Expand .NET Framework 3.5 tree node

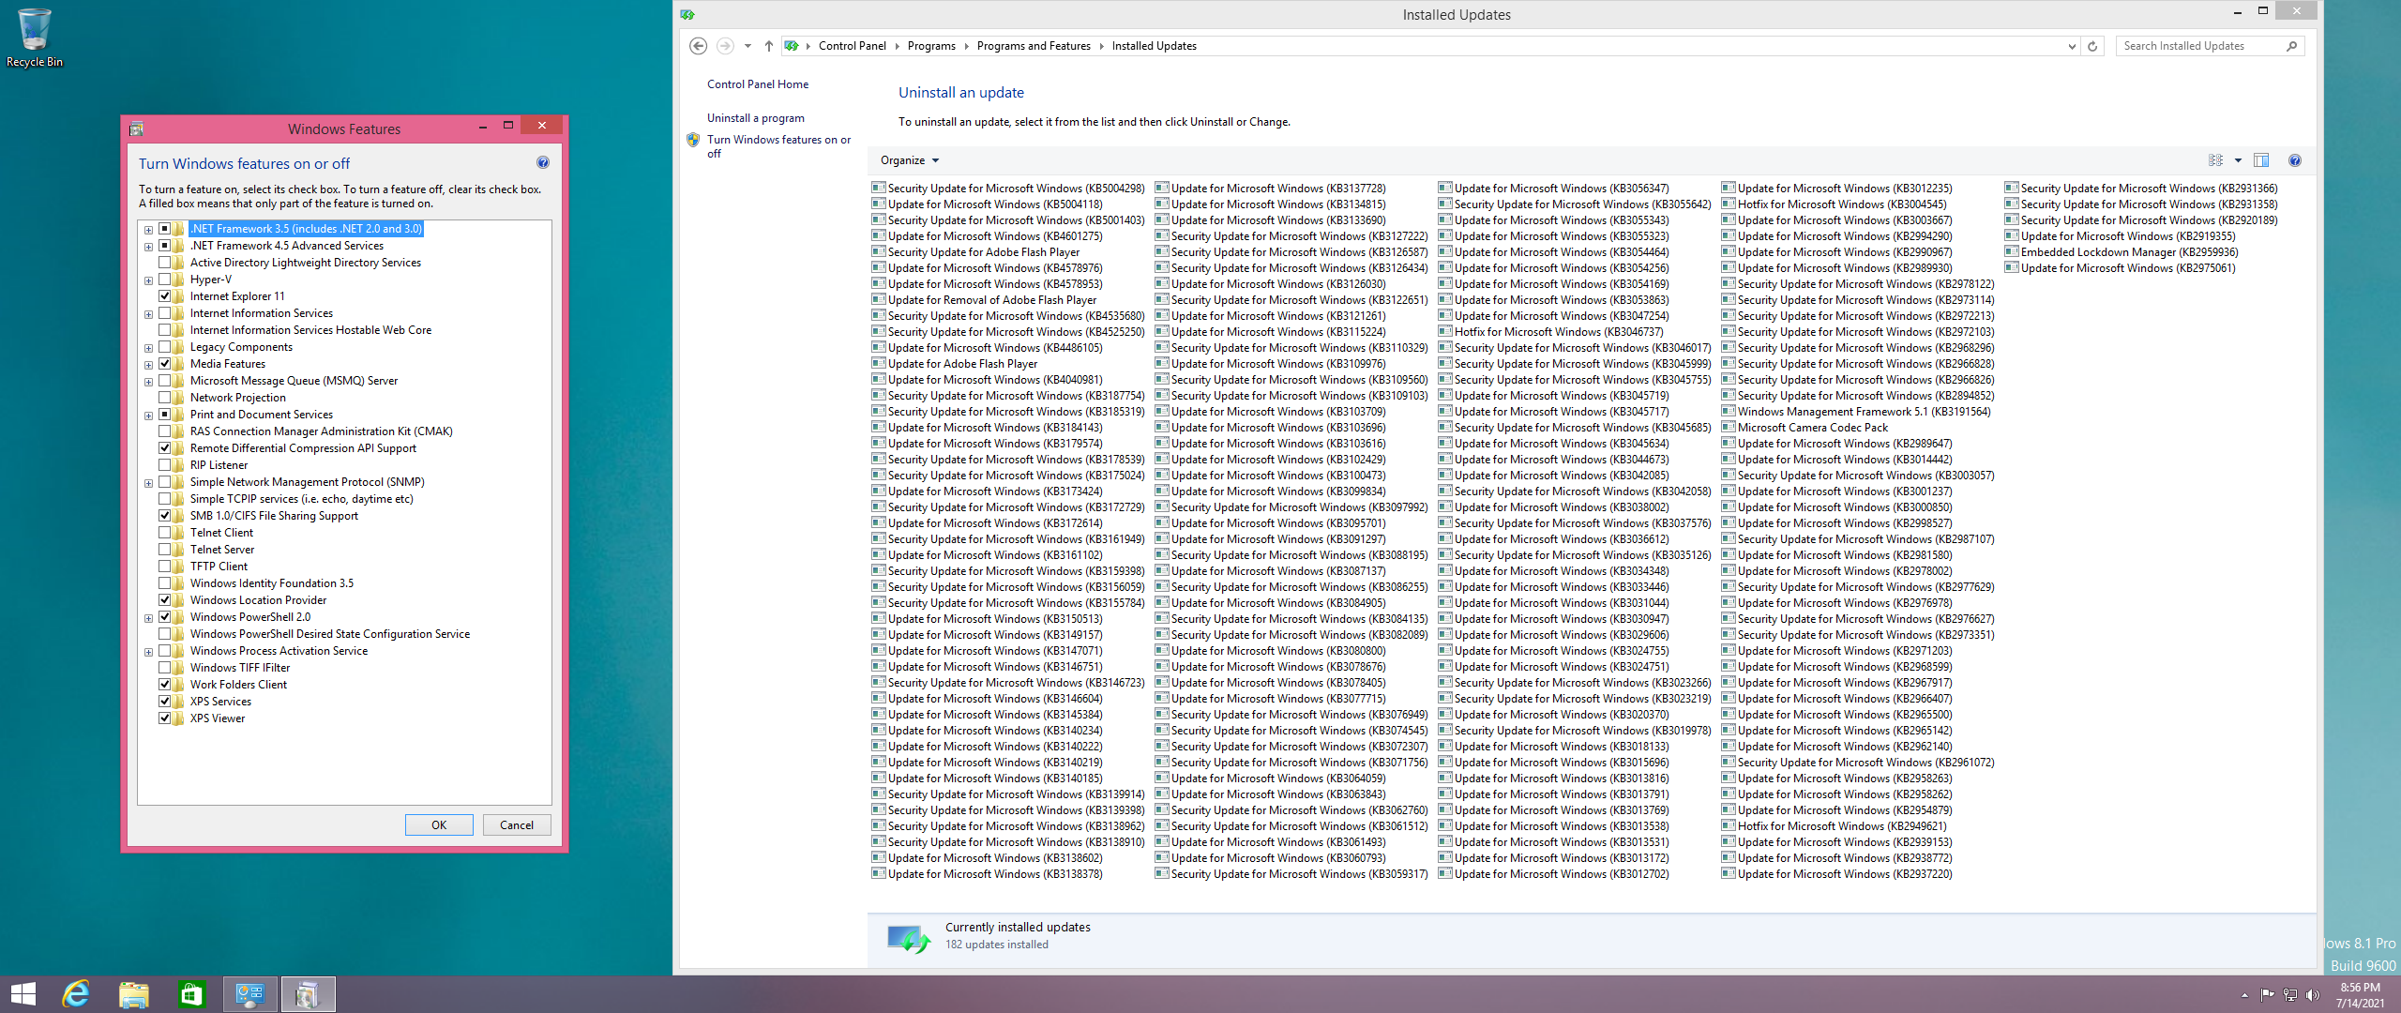tap(148, 230)
